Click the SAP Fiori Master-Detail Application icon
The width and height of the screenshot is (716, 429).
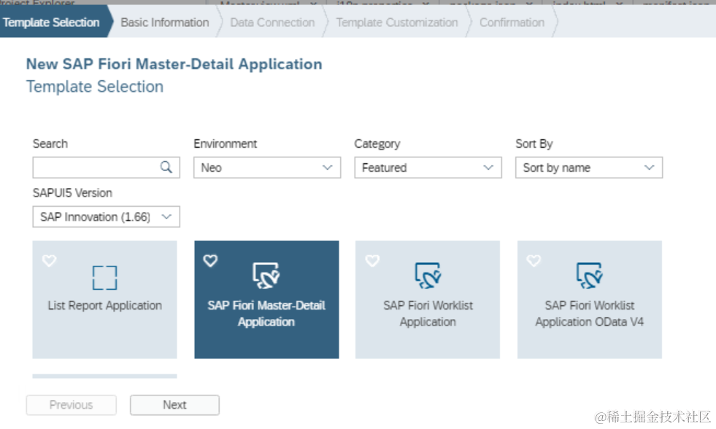click(266, 275)
